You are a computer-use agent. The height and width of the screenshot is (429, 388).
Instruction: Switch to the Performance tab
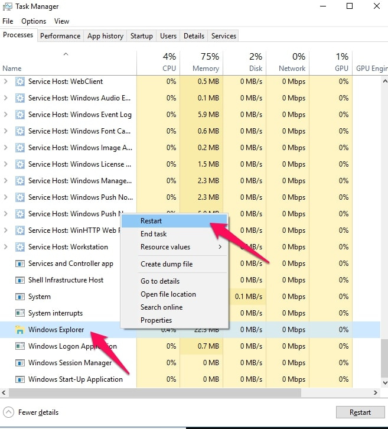click(60, 36)
